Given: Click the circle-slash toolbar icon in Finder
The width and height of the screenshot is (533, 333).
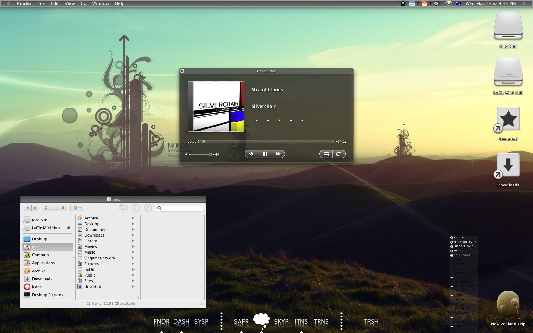Looking at the screenshot, I should coord(148,208).
